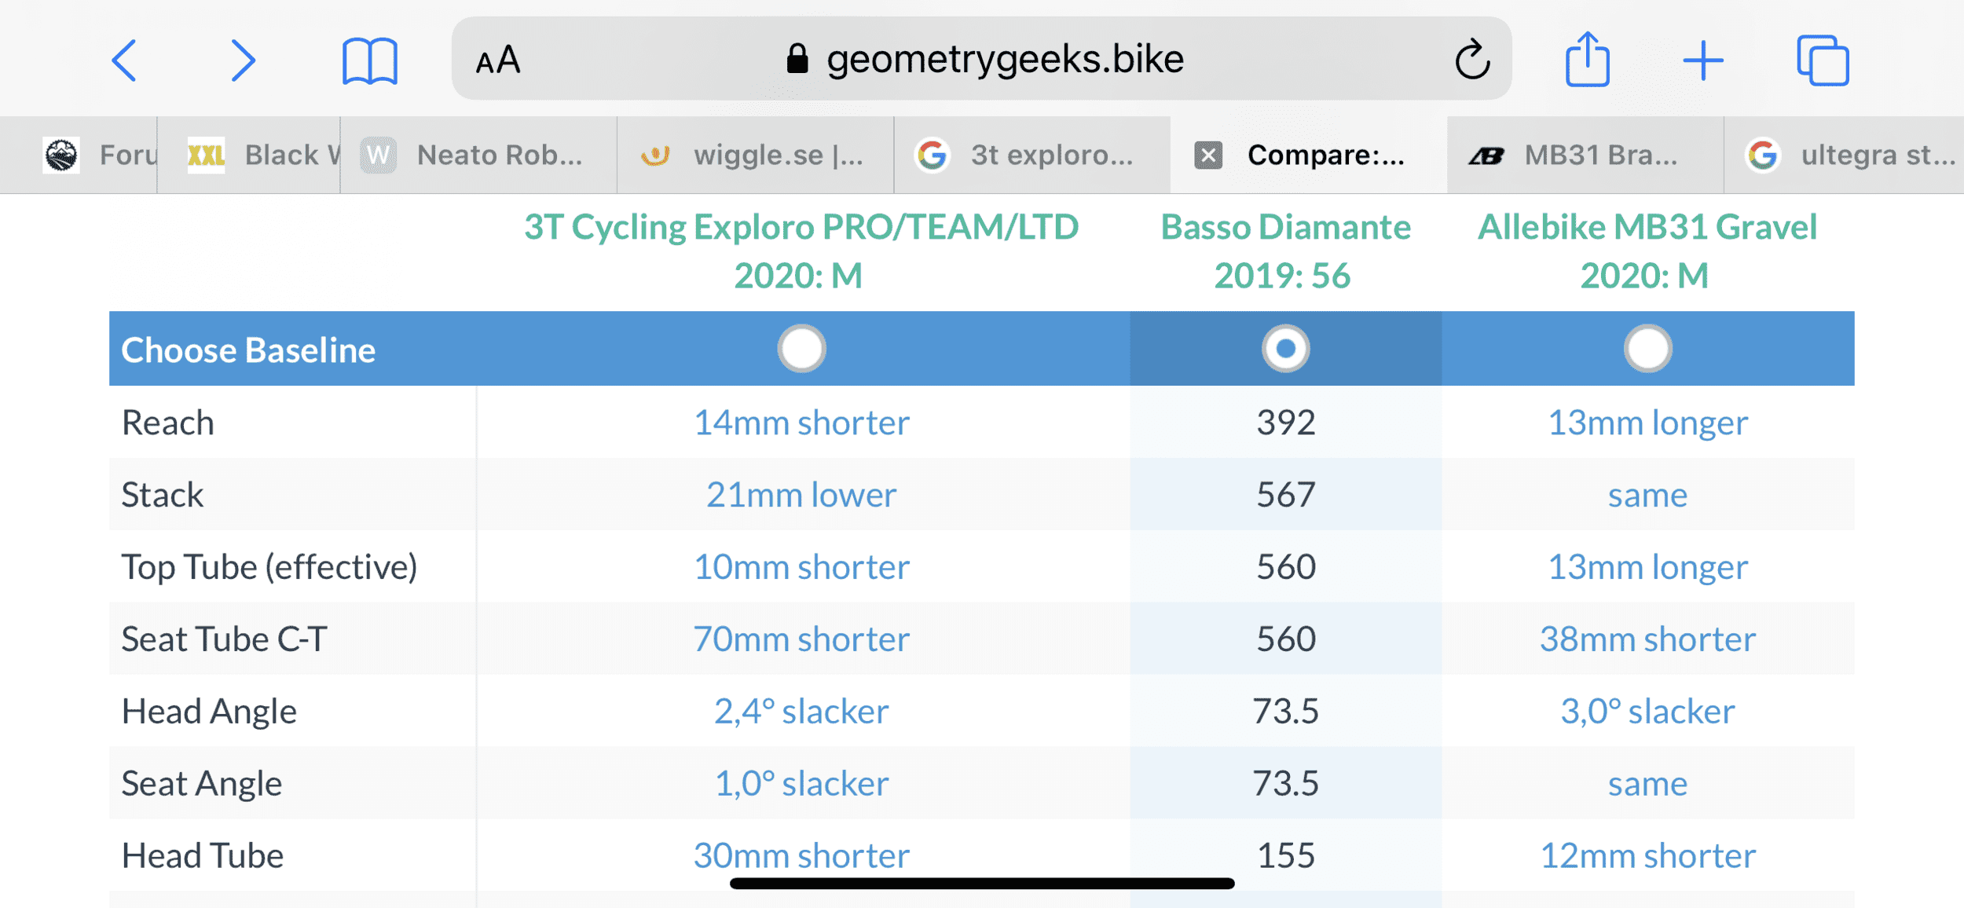Screen dimensions: 1964x908
Task: Switch to the Forum tab
Action: tap(79, 155)
